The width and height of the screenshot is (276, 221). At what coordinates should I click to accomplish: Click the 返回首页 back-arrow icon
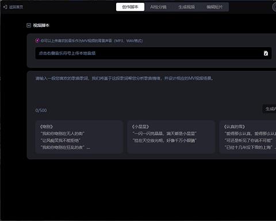(5, 7)
